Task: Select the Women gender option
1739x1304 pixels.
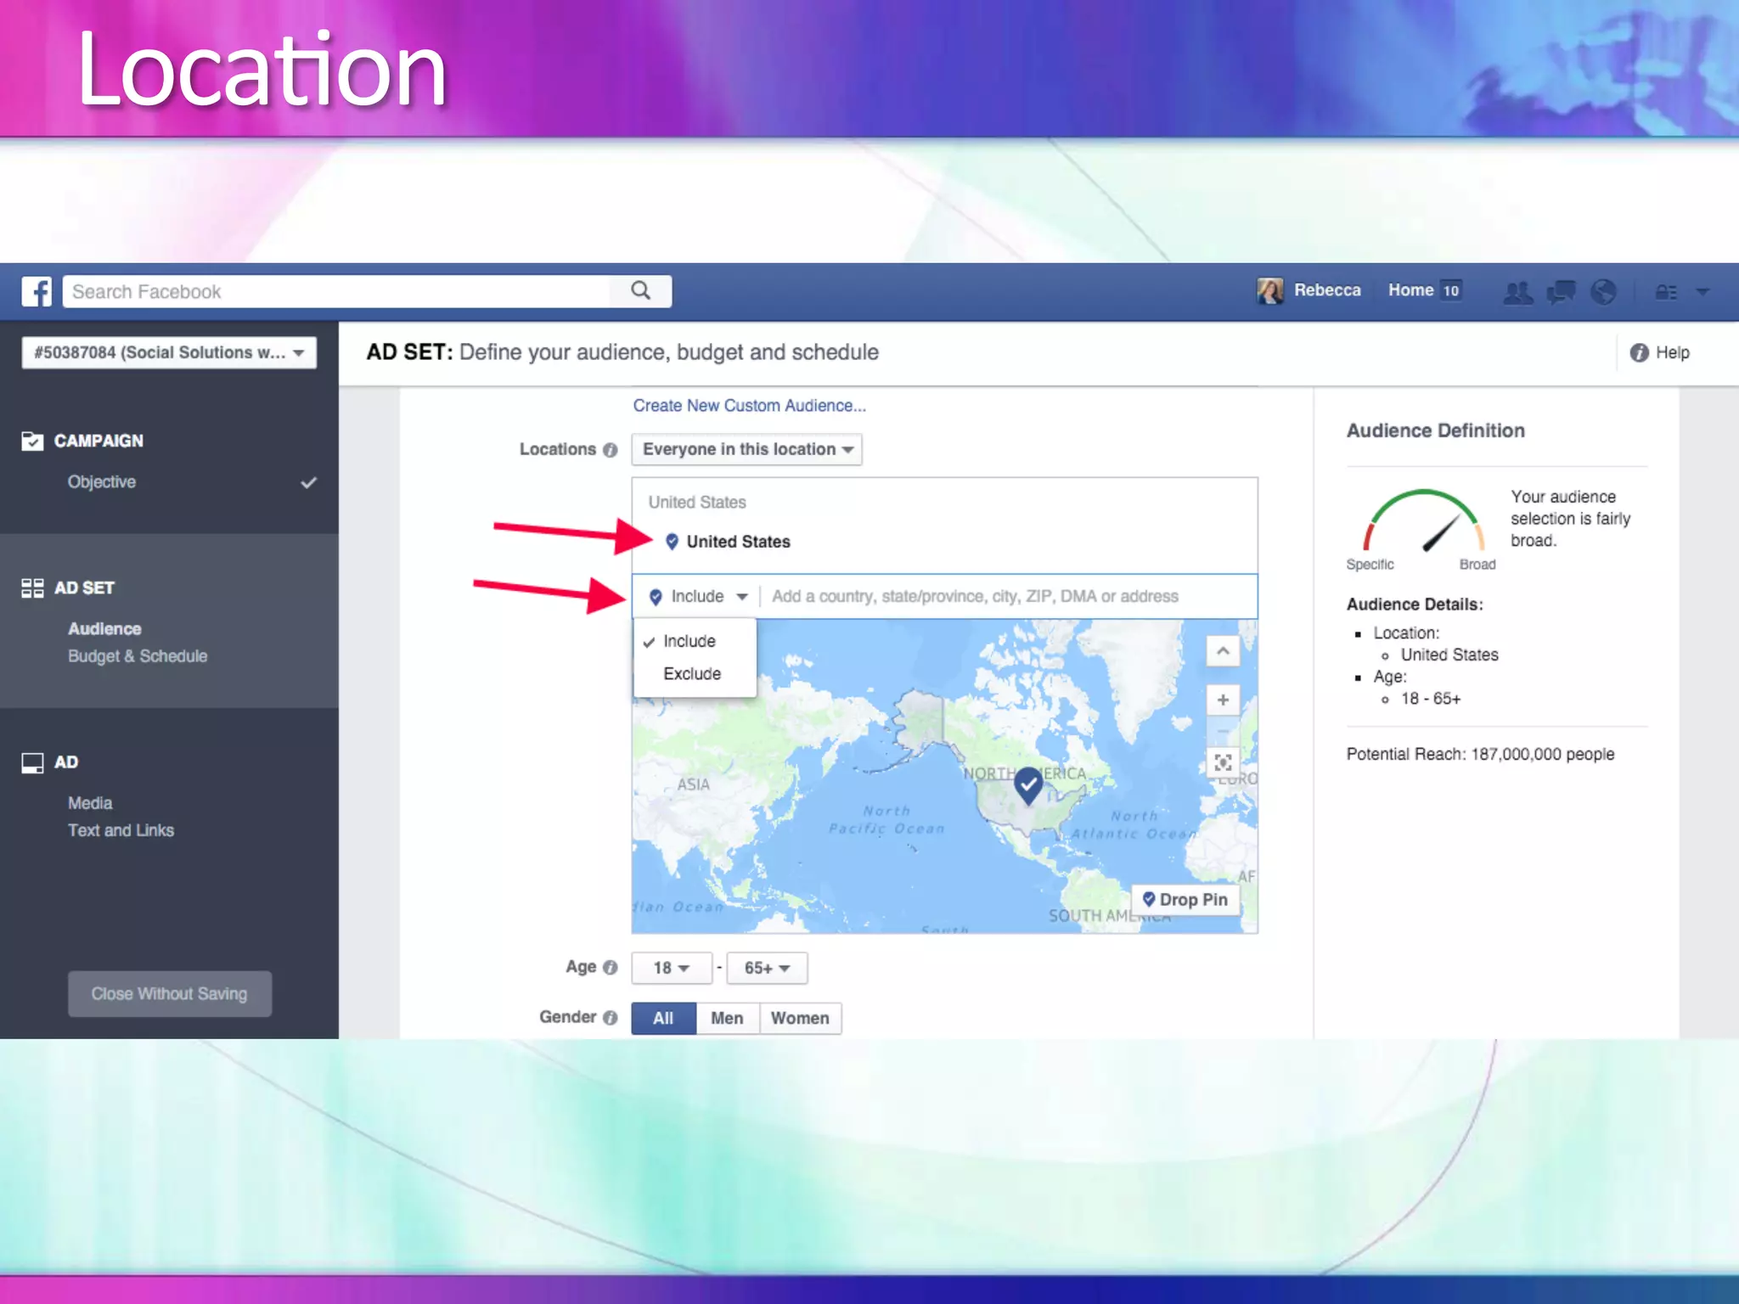Action: coord(800,1018)
